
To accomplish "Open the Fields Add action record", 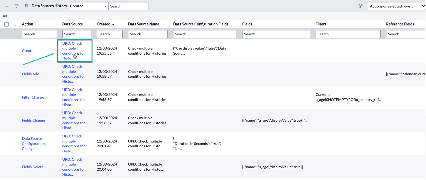I will [x=31, y=74].
